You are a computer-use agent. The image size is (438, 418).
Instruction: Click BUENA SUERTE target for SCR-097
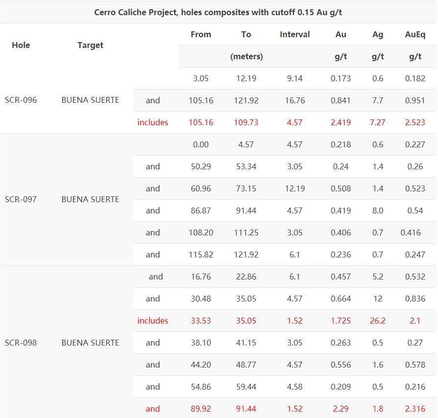pos(90,199)
